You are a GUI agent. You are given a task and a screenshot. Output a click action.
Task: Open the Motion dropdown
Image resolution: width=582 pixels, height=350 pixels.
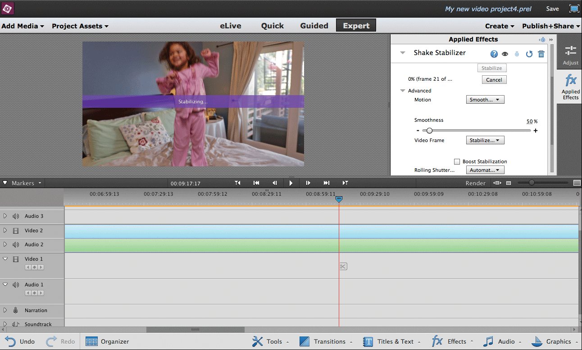[485, 100]
